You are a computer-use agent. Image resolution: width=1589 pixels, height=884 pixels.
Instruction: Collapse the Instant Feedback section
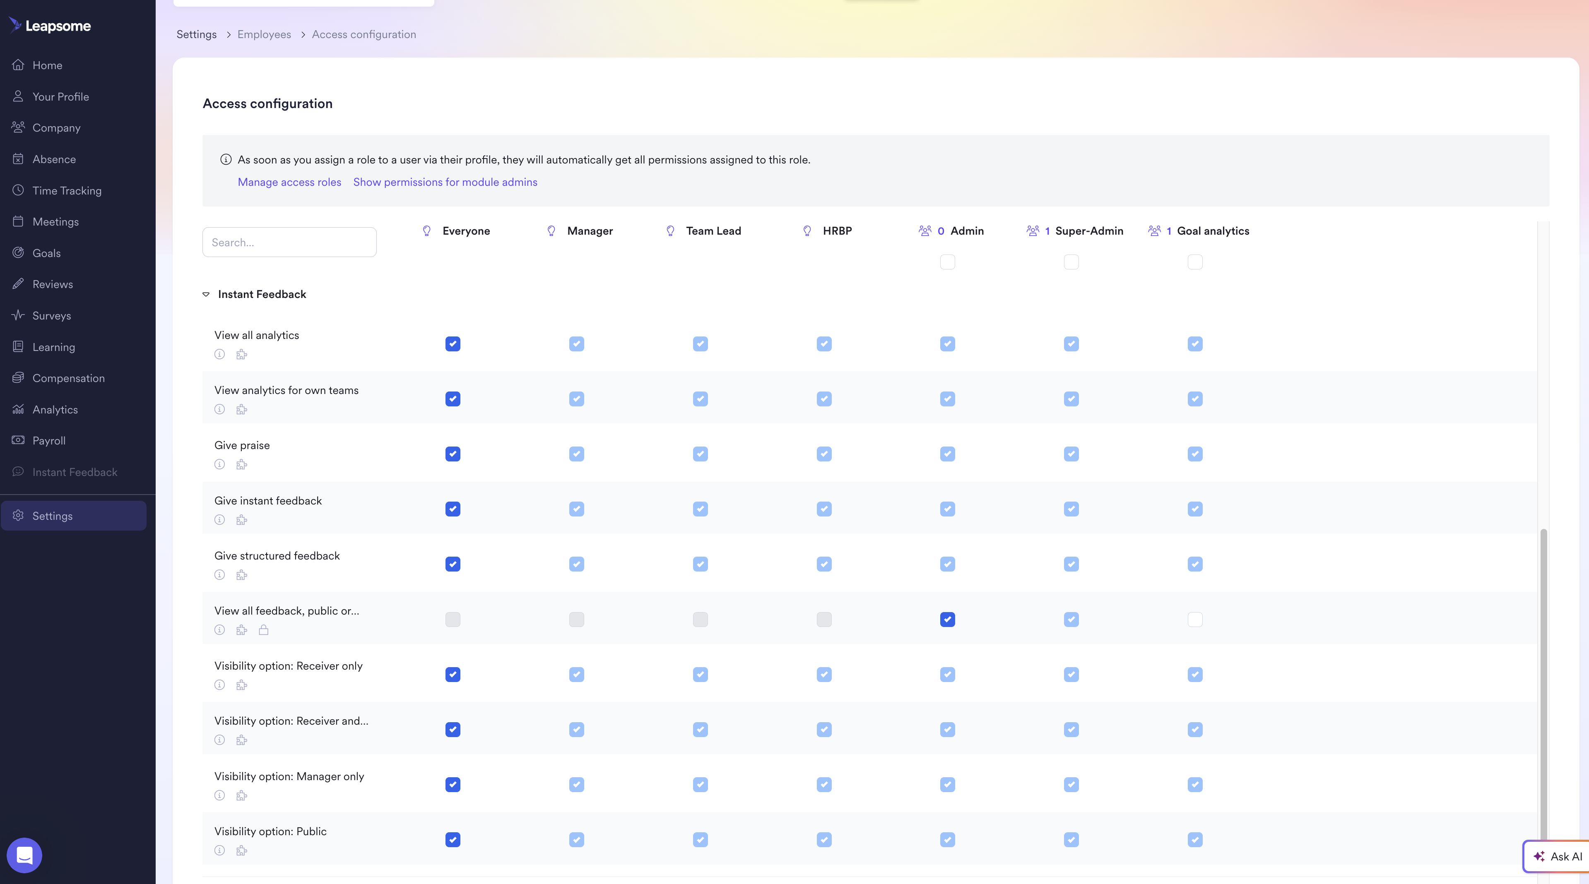[206, 295]
